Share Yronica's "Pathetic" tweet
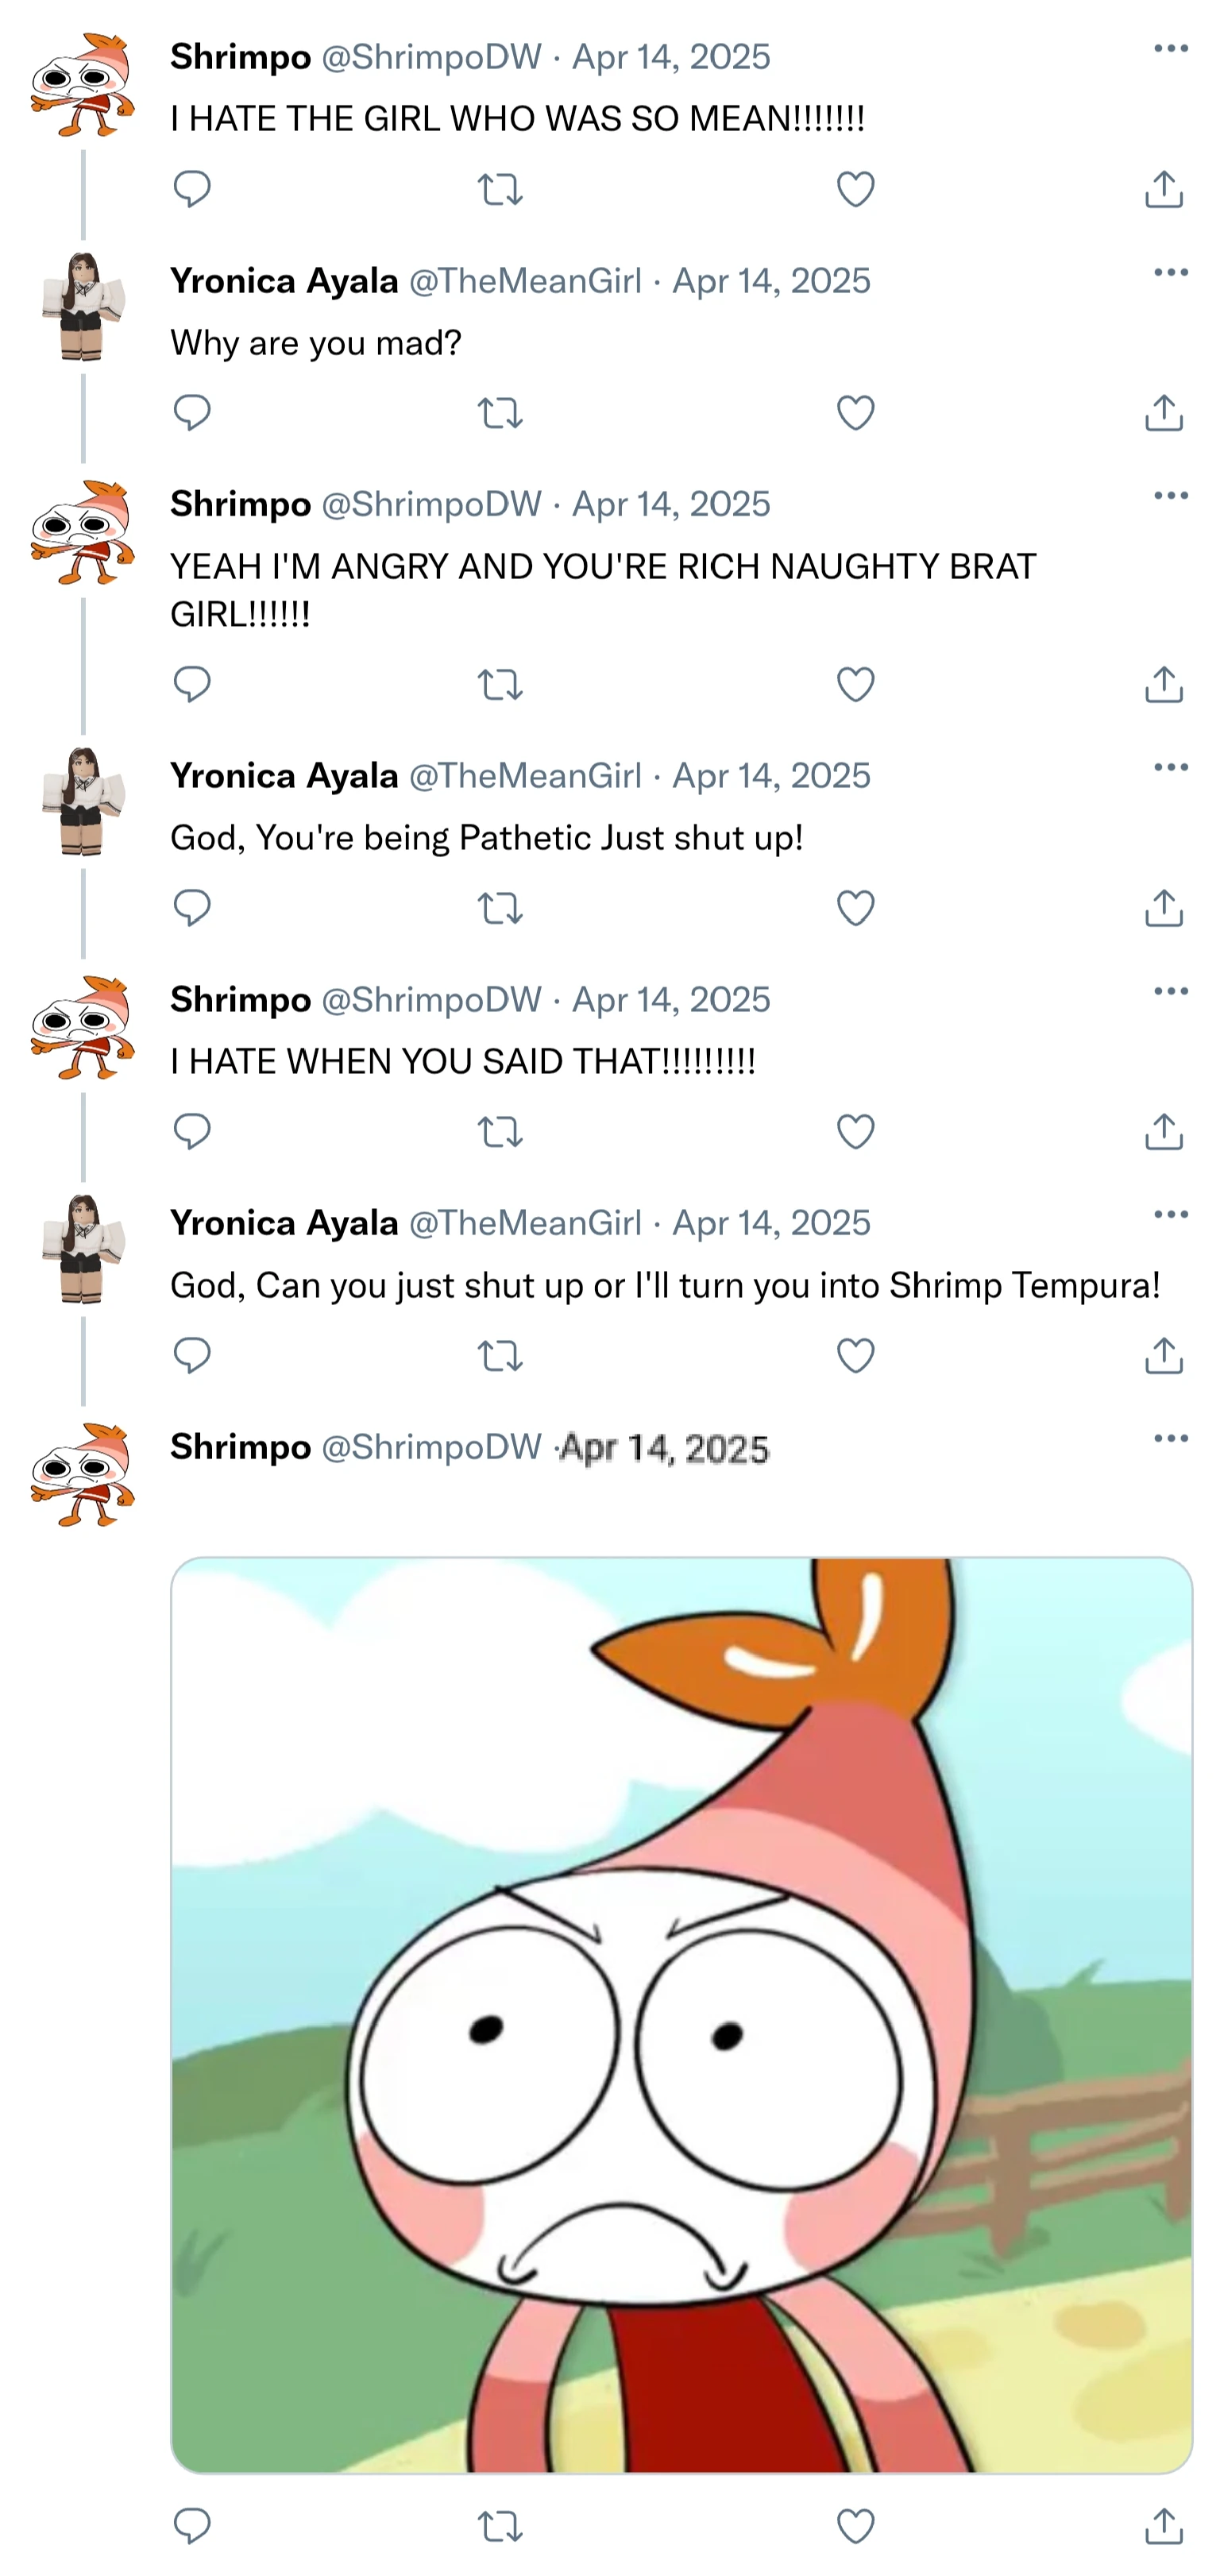The height and width of the screenshot is (2576, 1220). click(1164, 908)
